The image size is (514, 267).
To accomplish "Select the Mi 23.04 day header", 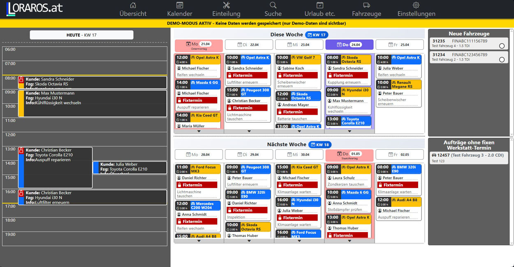I will point(299,44).
